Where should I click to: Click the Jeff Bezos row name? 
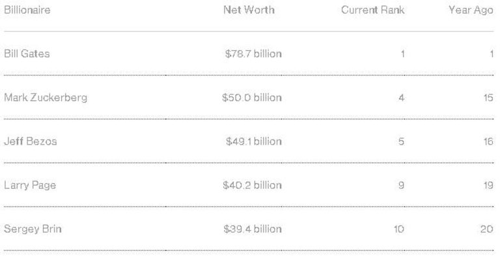(x=31, y=141)
